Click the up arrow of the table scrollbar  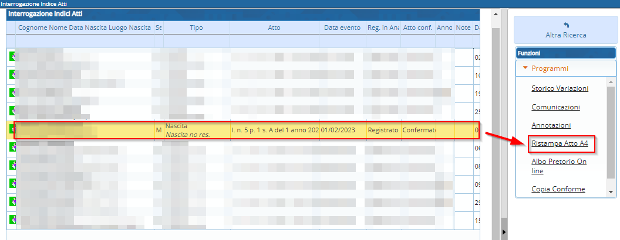pyautogui.click(x=495, y=12)
